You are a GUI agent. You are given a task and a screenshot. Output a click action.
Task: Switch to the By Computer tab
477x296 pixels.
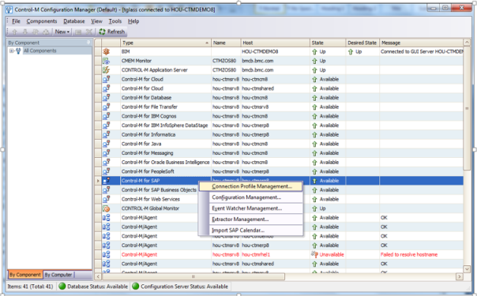(x=58, y=275)
